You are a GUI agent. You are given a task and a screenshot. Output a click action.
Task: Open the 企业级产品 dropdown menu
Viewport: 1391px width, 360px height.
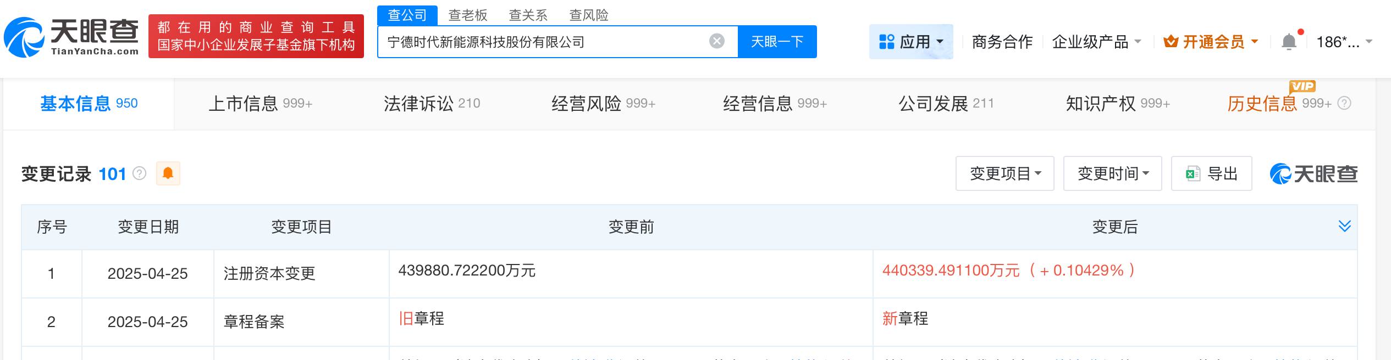(1096, 42)
